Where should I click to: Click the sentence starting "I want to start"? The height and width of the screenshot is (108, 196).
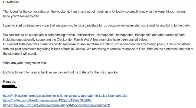97,26
